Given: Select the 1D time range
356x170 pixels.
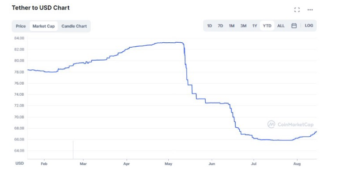Looking at the screenshot, I should pos(209,26).
